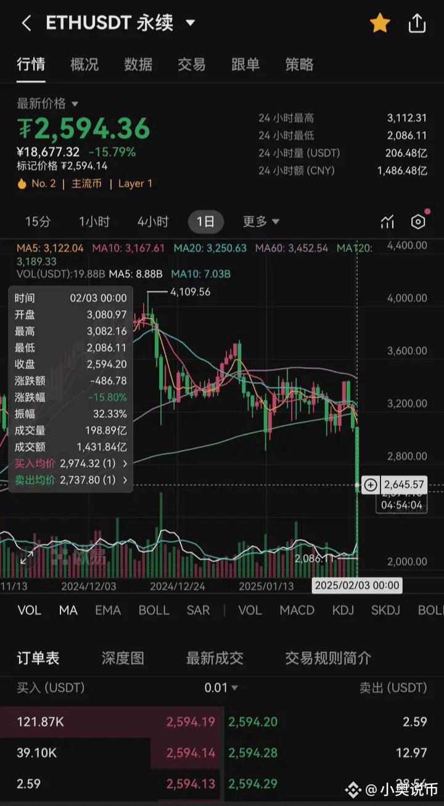Image resolution: width=444 pixels, height=806 pixels.
Task: Go back with the left arrow
Action: click(x=26, y=23)
